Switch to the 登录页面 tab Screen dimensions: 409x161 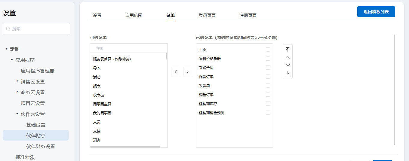coord(207,15)
